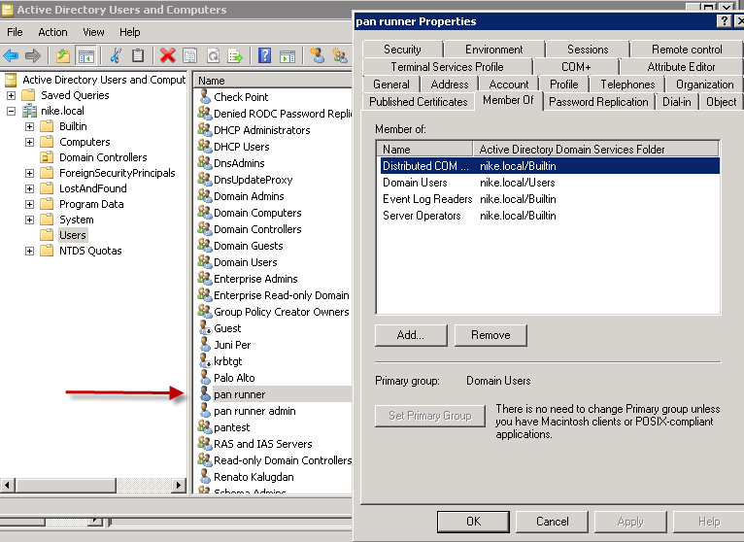Click the krbtgt disabled user icon
744x542 pixels.
[x=205, y=361]
